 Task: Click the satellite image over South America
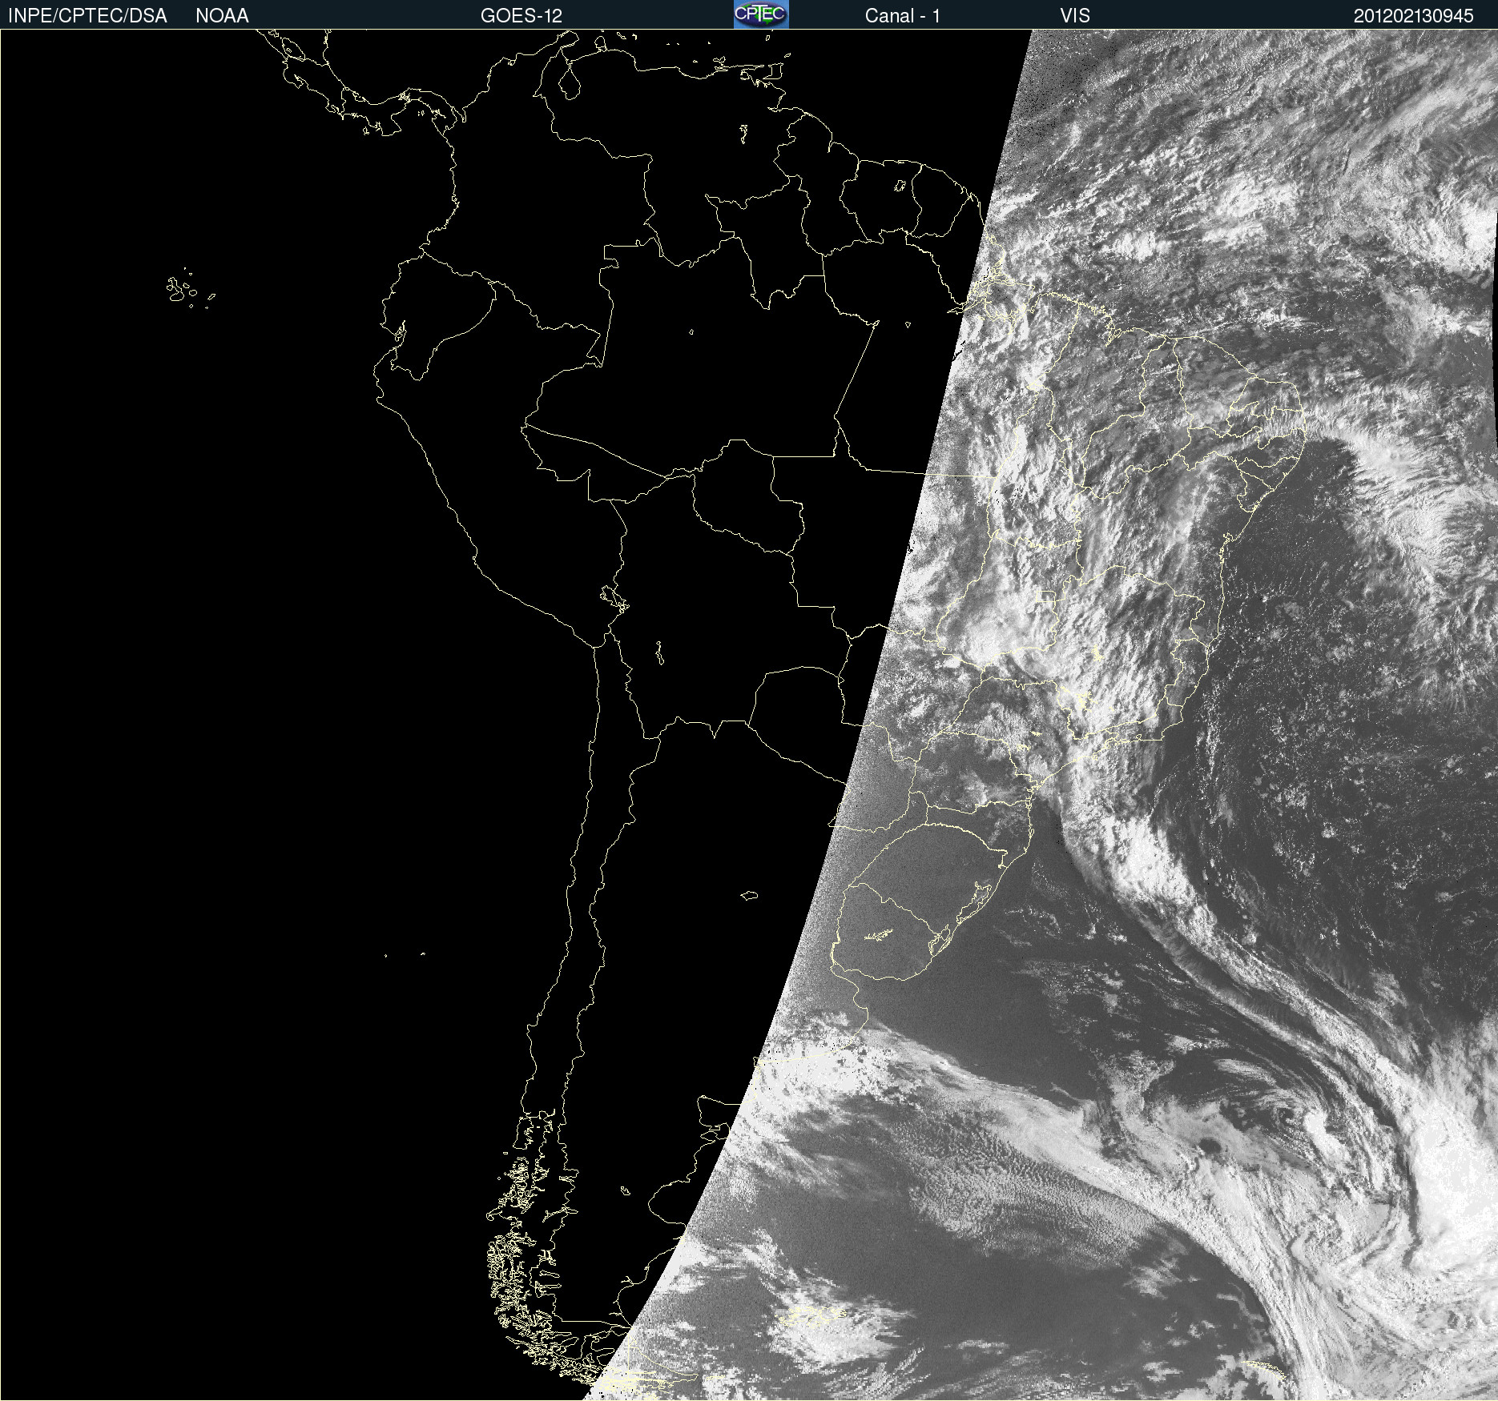[749, 715]
